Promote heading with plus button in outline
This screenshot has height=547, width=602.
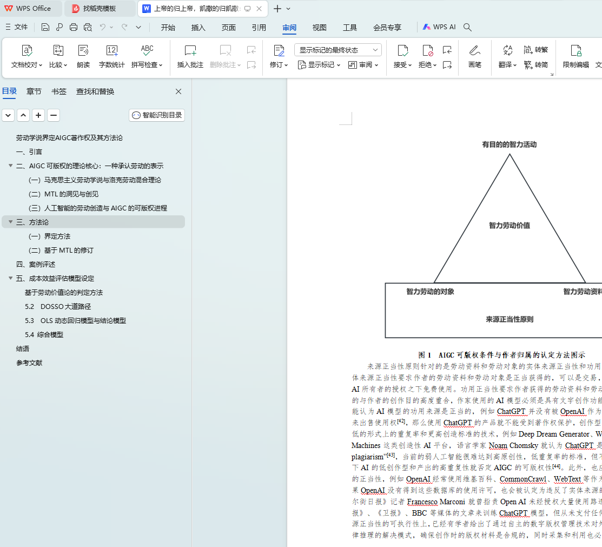pos(38,115)
